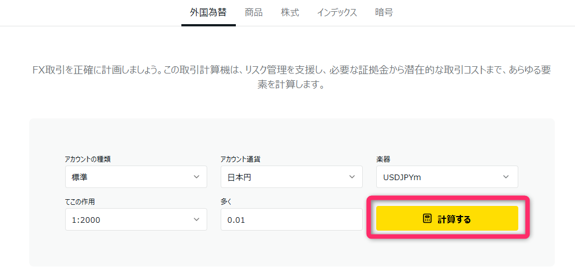Switch to the 暗号 tab
575x280 pixels.
384,12
